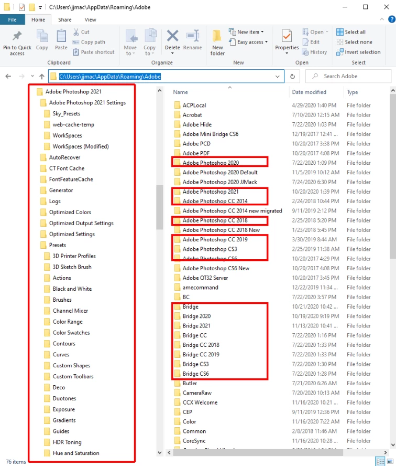The height and width of the screenshot is (466, 396).
Task: Switch to the View ribbon tab
Action: point(90,19)
